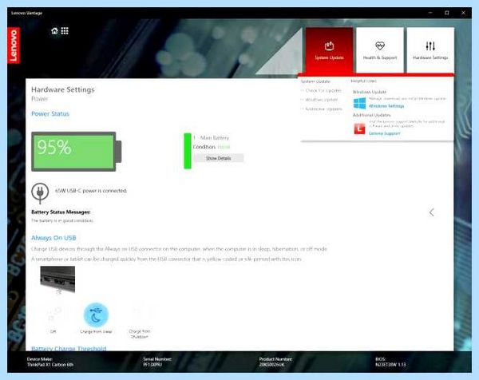Jump to Power Status section heading
The width and height of the screenshot is (479, 380).
tap(50, 113)
